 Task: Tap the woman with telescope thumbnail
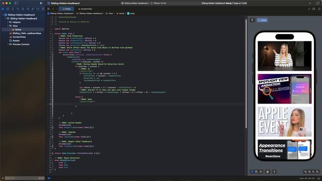tap(285, 56)
